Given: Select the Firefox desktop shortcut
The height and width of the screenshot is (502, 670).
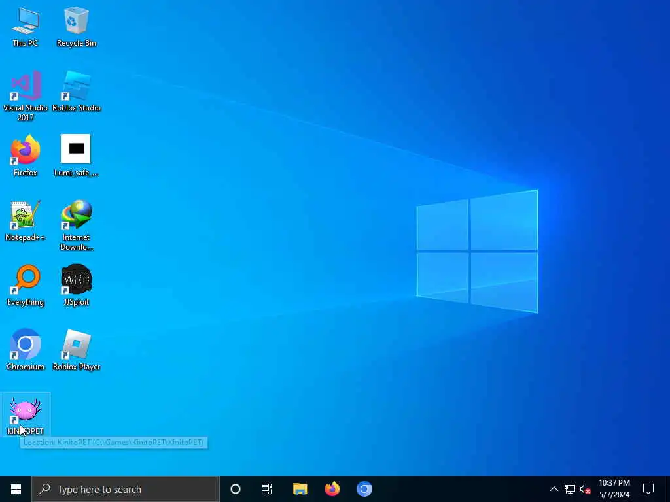Looking at the screenshot, I should (x=26, y=156).
